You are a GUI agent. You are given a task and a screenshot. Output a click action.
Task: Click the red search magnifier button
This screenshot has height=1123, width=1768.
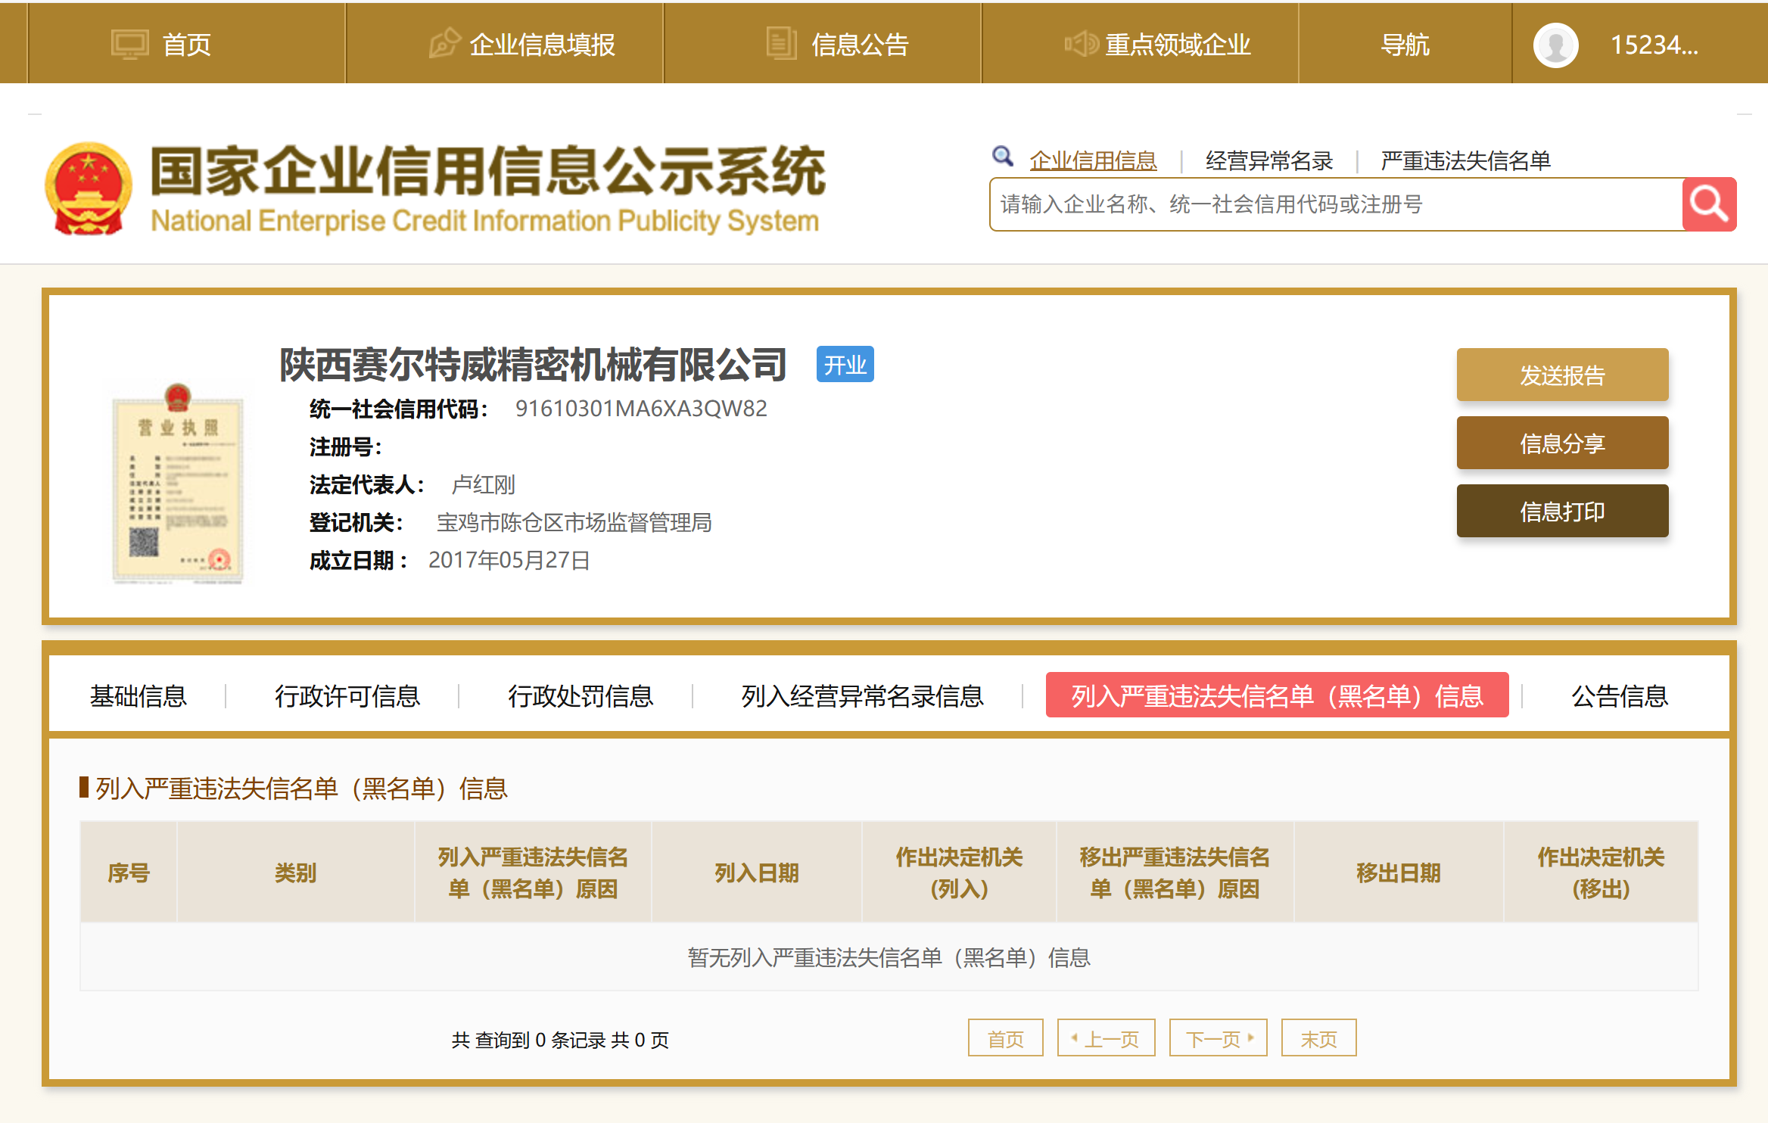tap(1708, 204)
